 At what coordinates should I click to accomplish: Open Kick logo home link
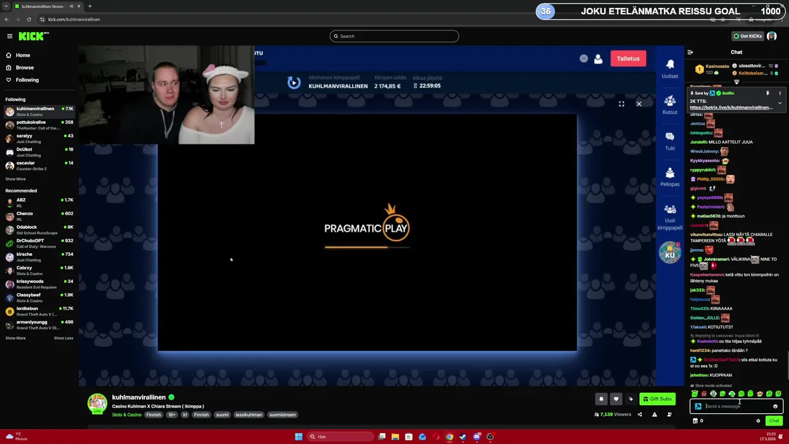34,36
